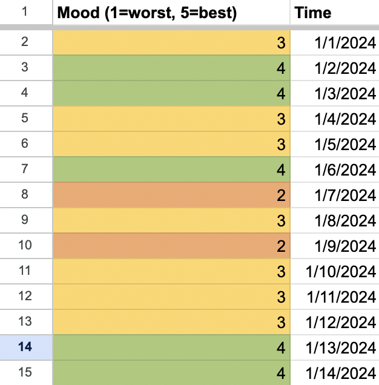The image size is (379, 385).
Task: Select row header number 1
Action: click(25, 13)
